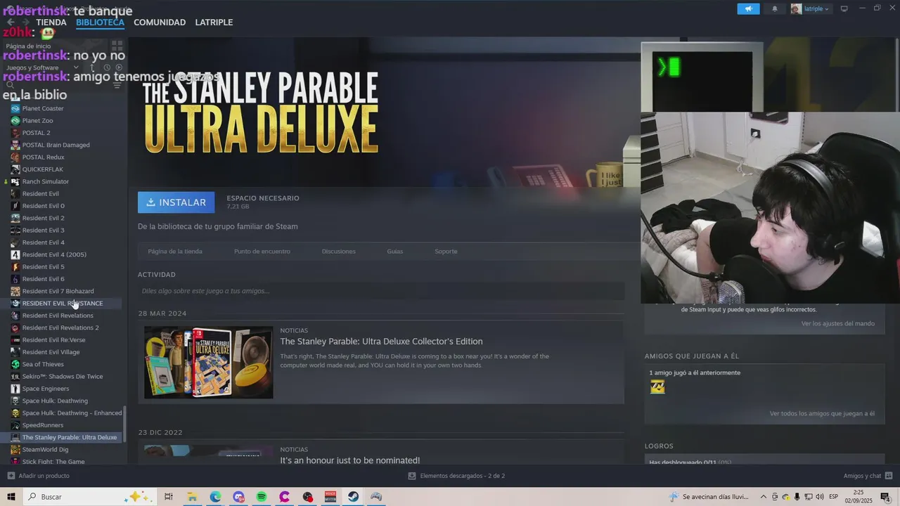900x506 pixels.
Task: Switch to Big Picture mode icon
Action: [x=844, y=9]
